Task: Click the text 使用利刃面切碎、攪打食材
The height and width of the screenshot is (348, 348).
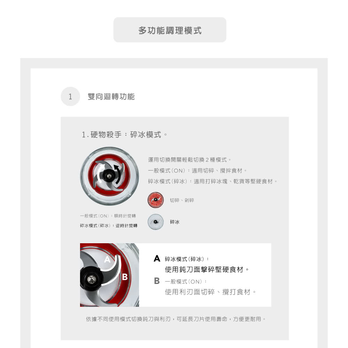Action: (x=211, y=292)
